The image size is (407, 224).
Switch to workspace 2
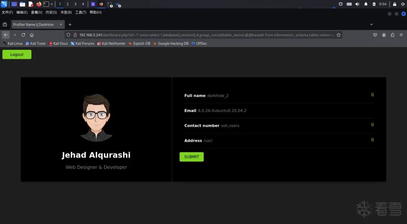(x=67, y=4)
